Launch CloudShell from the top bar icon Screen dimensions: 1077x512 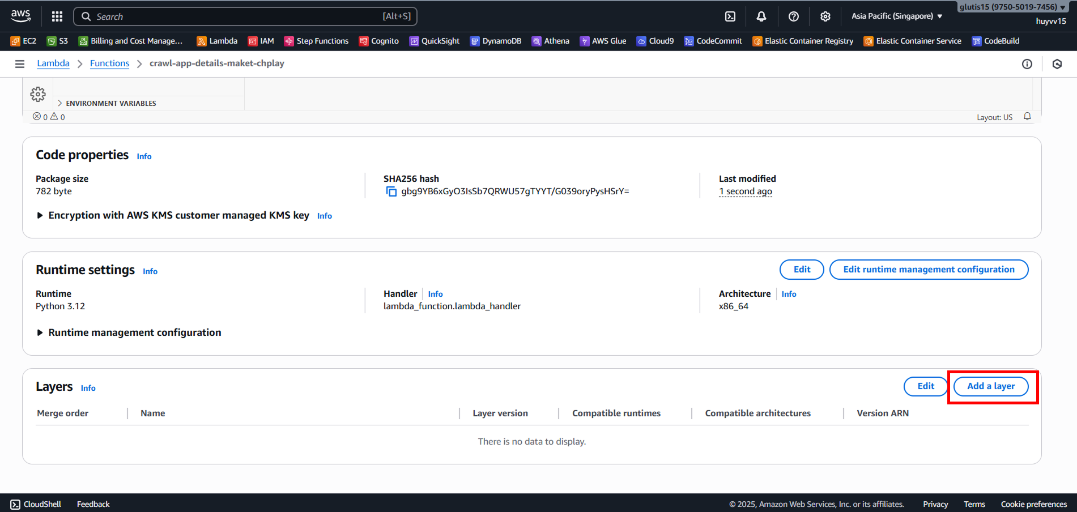click(x=730, y=16)
